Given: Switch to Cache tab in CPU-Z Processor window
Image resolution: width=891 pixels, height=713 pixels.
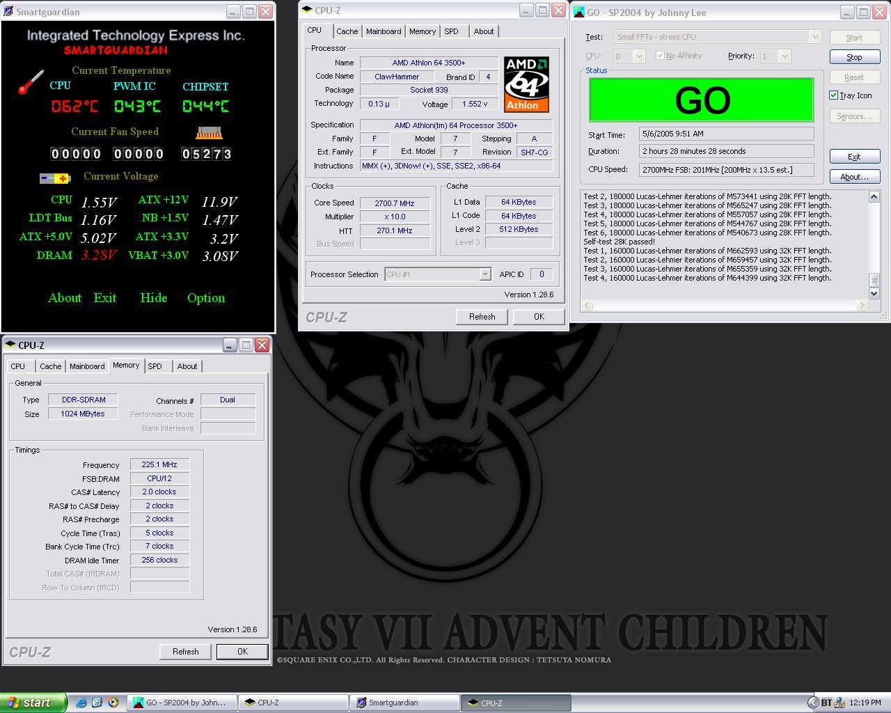Looking at the screenshot, I should click(x=347, y=31).
